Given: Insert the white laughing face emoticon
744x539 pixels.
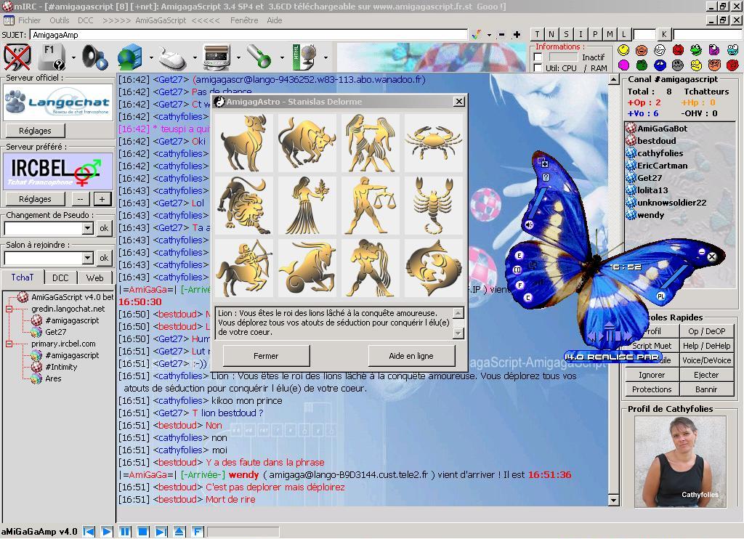Looking at the screenshot, I should click(x=660, y=50).
